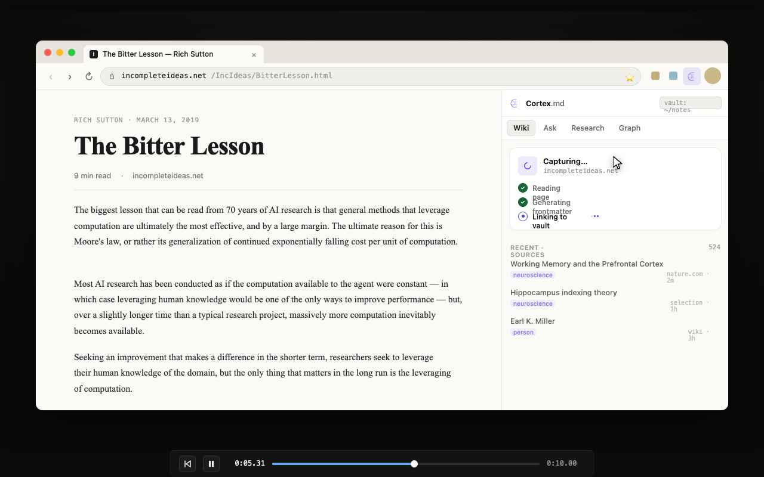Click the Cortex.md panel title
The width and height of the screenshot is (764, 477).
[545, 104]
